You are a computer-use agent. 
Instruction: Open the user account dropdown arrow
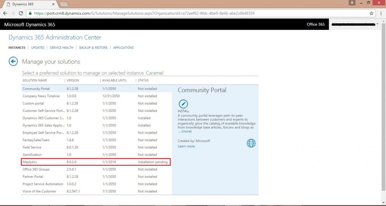pyautogui.click(x=377, y=24)
